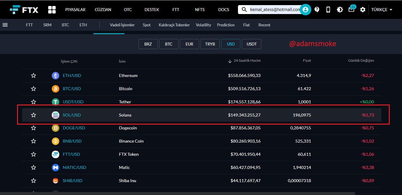Viewport: 402px width, 195px height.
Task: Switch to Kaldıraçlı Tokenler tab
Action: pos(174,25)
